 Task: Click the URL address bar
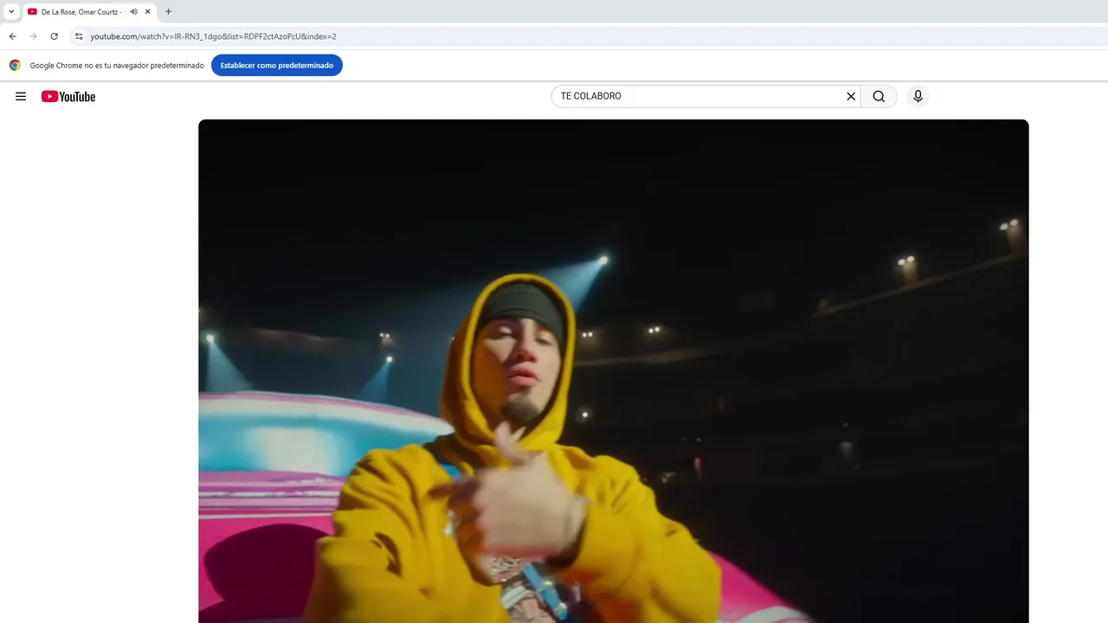[x=589, y=36]
